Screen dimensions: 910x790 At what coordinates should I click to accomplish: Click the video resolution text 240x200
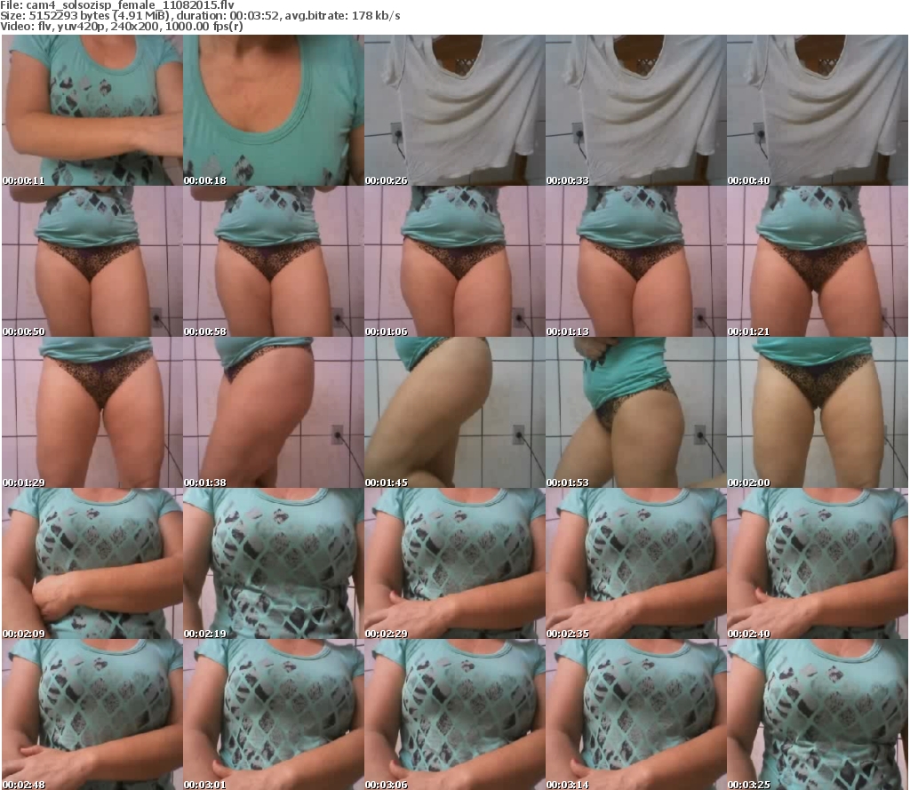136,26
